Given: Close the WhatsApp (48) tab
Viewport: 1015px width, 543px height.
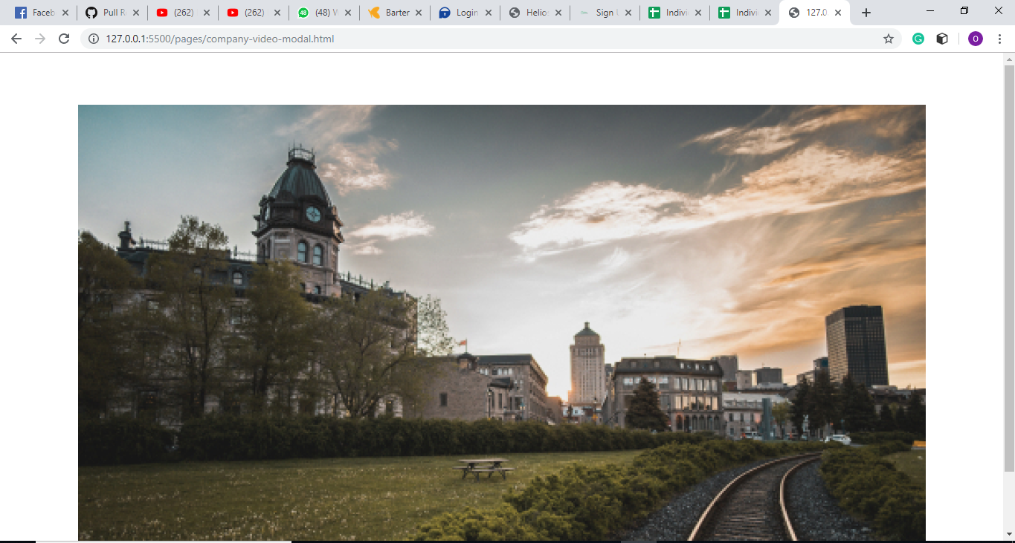Looking at the screenshot, I should (x=347, y=13).
